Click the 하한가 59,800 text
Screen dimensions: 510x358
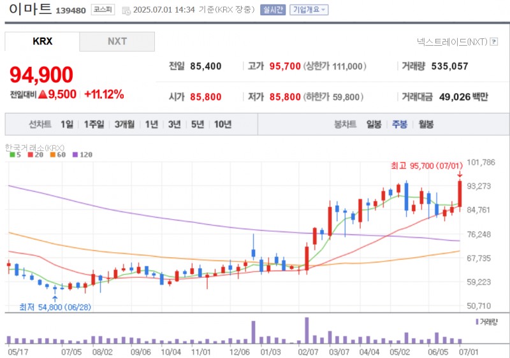333,97
